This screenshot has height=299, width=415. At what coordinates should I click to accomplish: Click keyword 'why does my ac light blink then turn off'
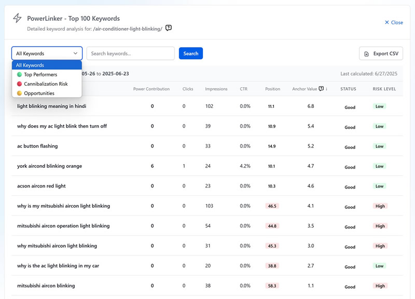pyautogui.click(x=62, y=126)
